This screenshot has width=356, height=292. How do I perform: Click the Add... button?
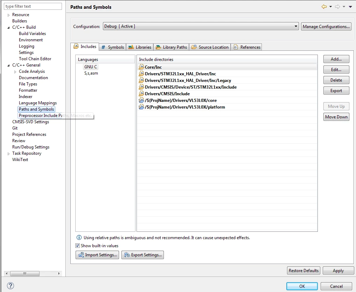(336, 59)
